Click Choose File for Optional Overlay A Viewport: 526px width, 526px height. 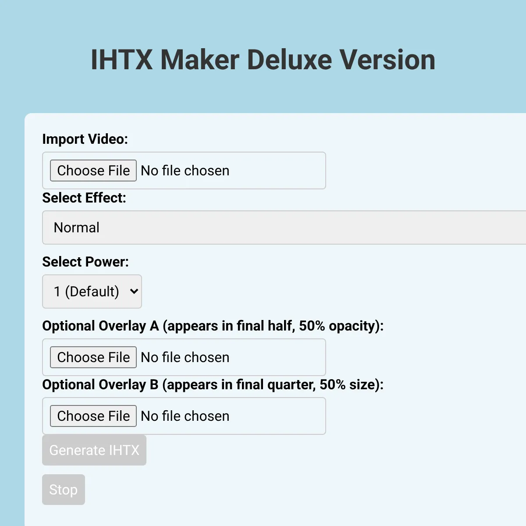[x=93, y=357]
